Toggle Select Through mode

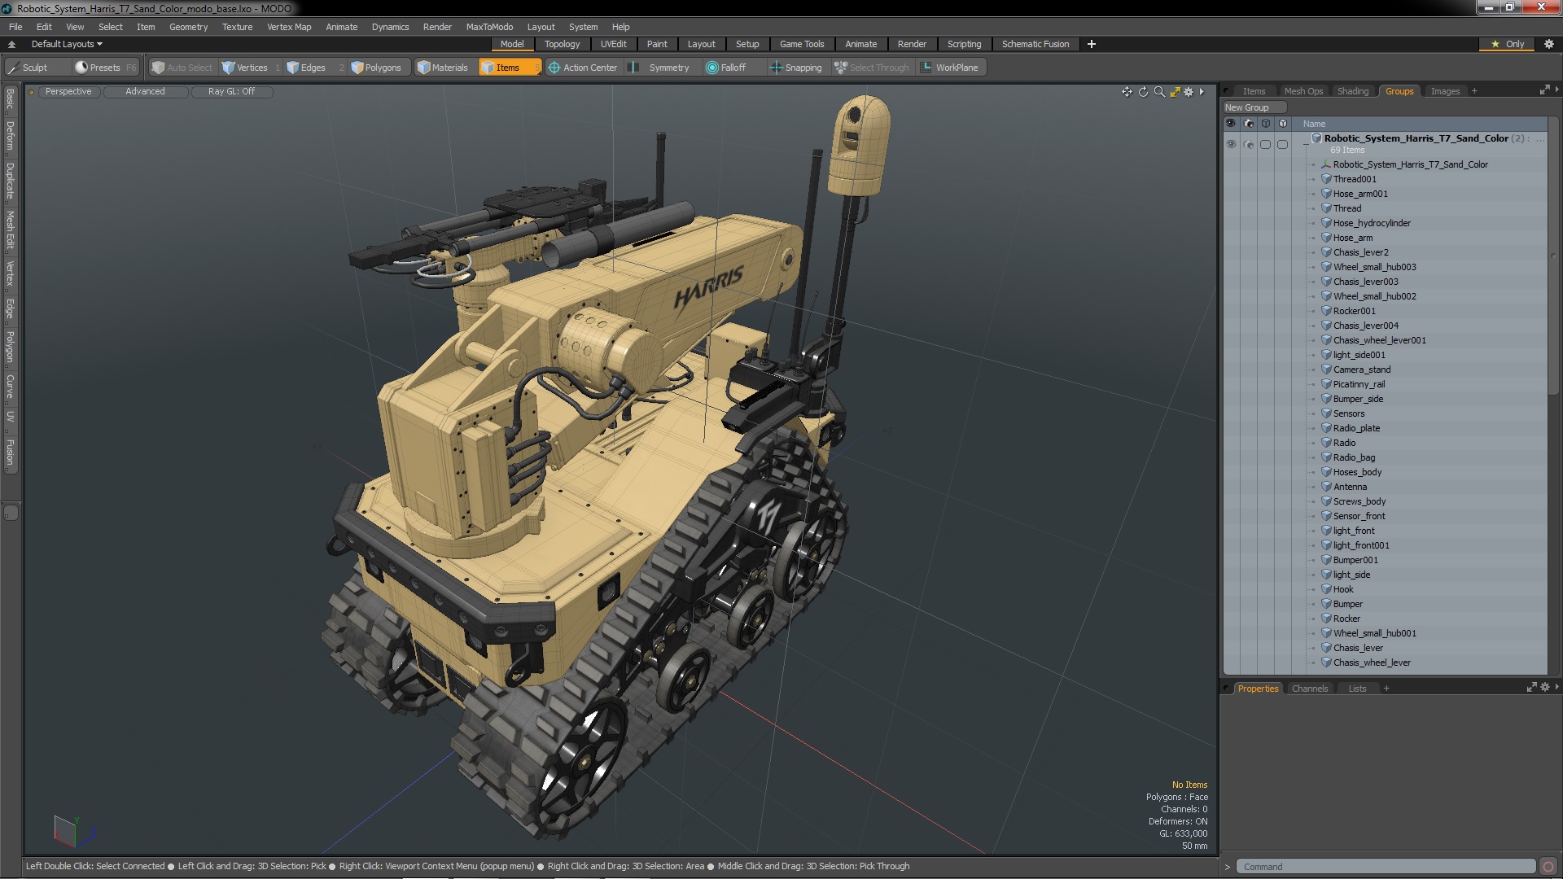tap(872, 68)
